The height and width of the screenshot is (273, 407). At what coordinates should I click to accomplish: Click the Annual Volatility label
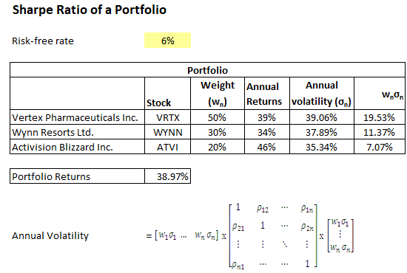click(50, 235)
